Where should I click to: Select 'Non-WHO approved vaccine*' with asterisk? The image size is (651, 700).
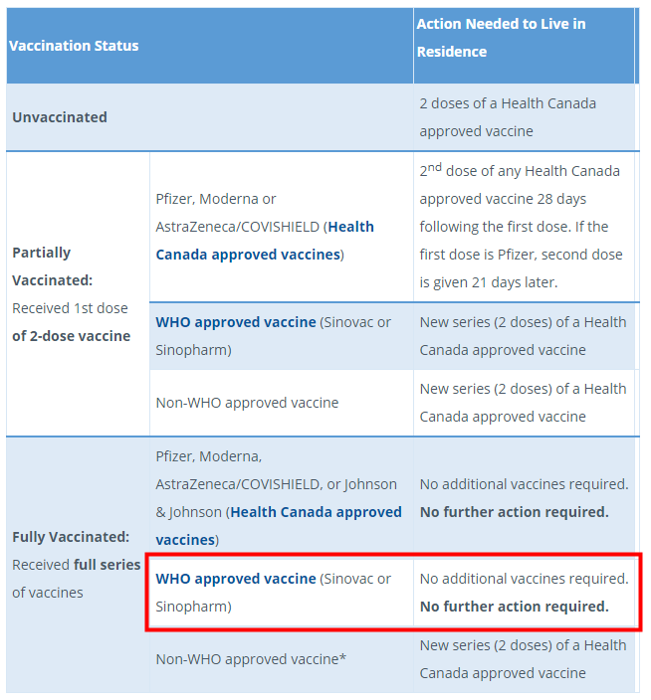251,658
